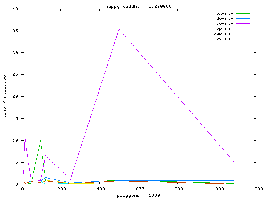The width and height of the screenshot is (264, 198).
Task: Click the do-max blue legend line
Action: 243,19
